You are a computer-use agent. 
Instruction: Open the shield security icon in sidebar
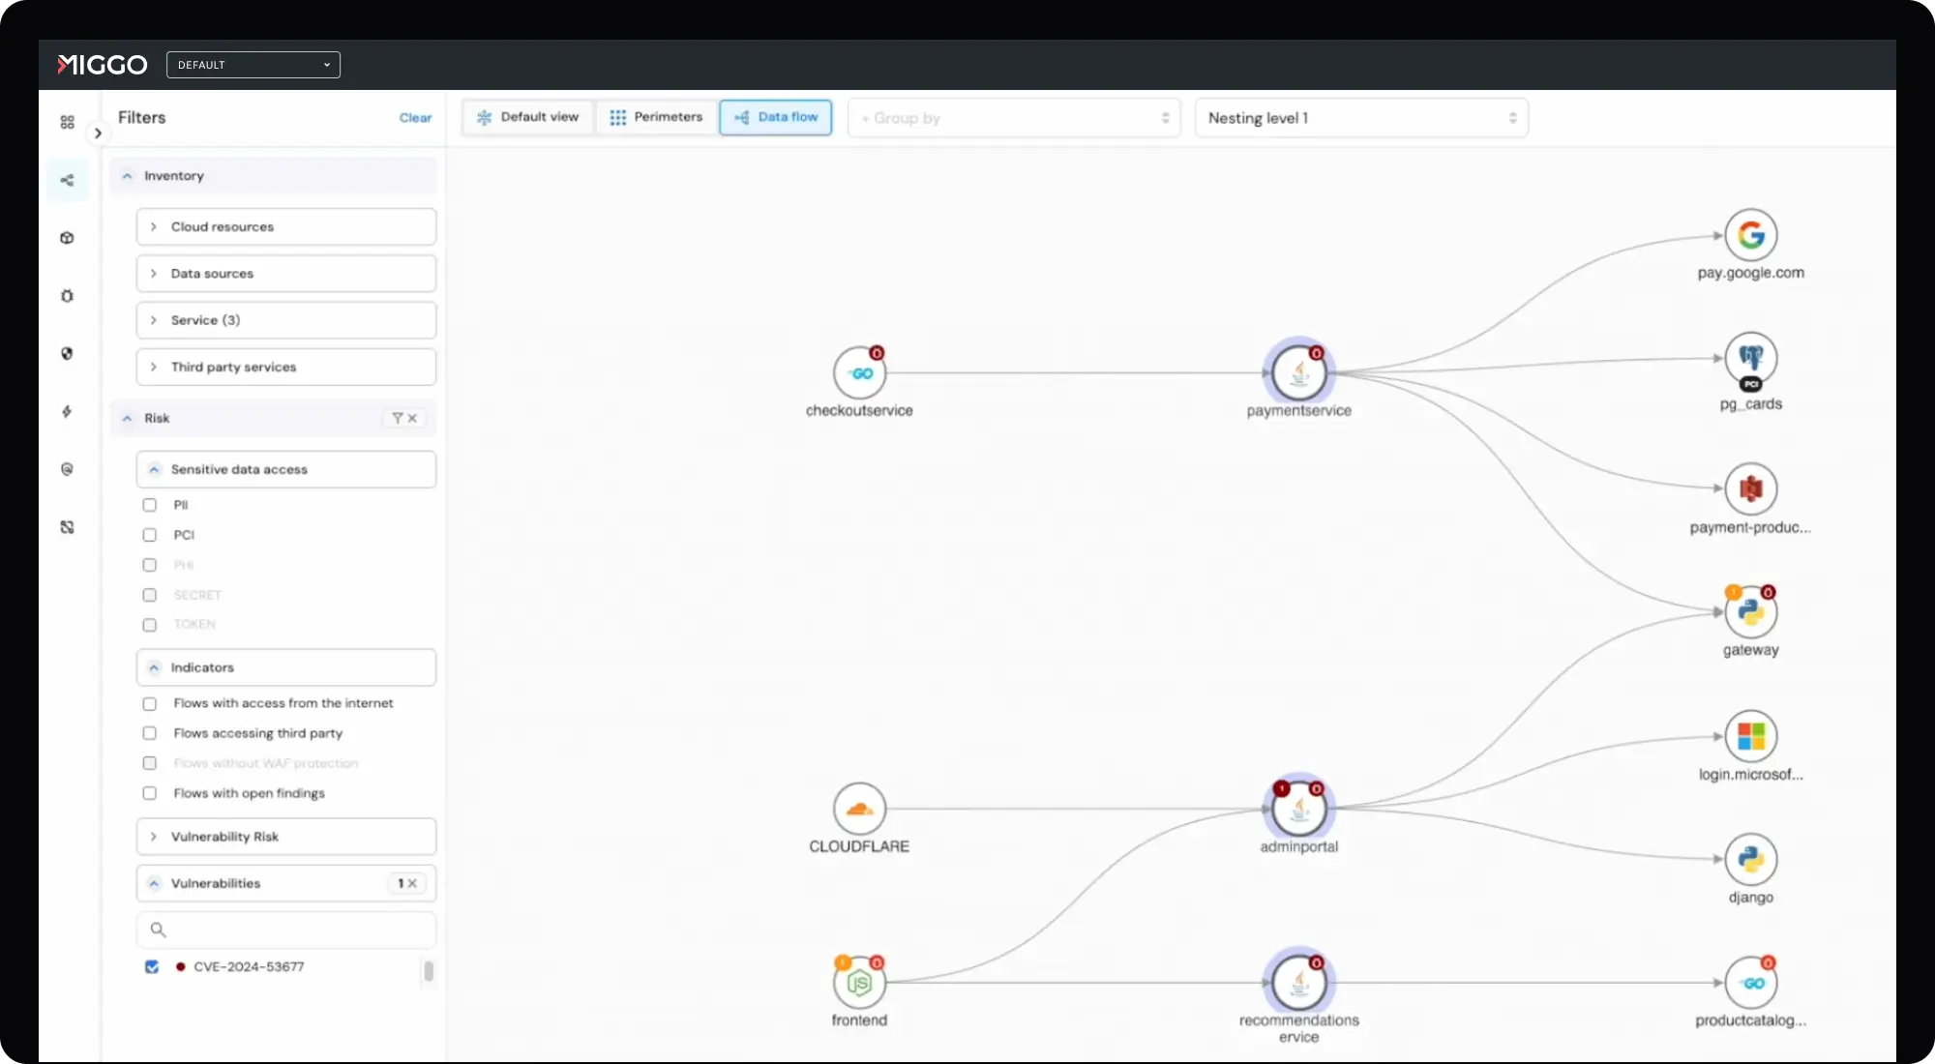tap(67, 354)
